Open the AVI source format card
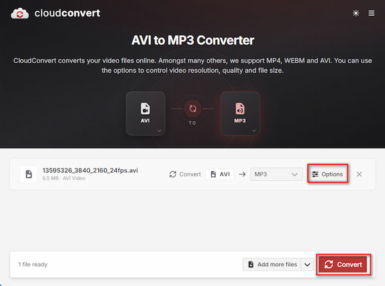The width and height of the screenshot is (385, 286). click(x=146, y=114)
